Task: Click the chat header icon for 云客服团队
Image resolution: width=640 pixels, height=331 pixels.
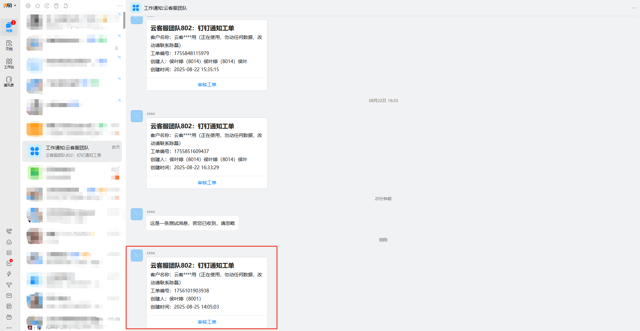Action: point(136,8)
